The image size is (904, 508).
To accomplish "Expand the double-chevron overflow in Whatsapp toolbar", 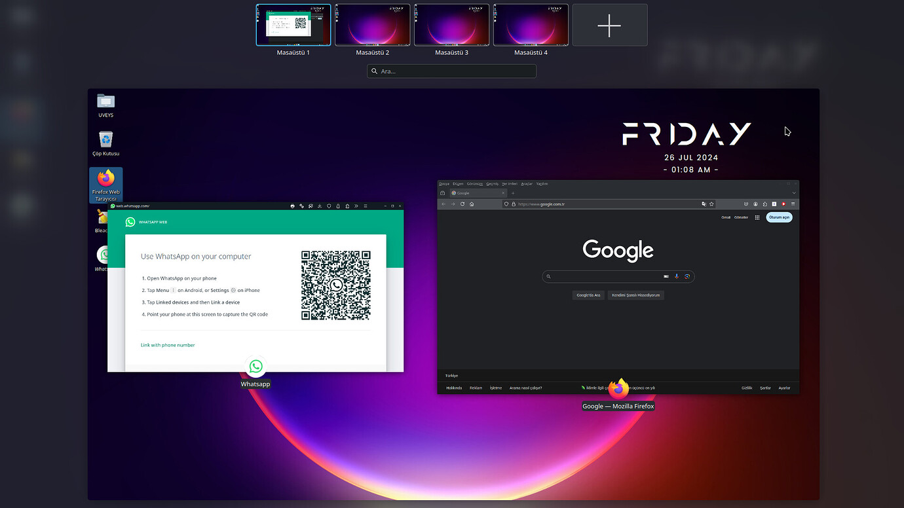I will 356,206.
